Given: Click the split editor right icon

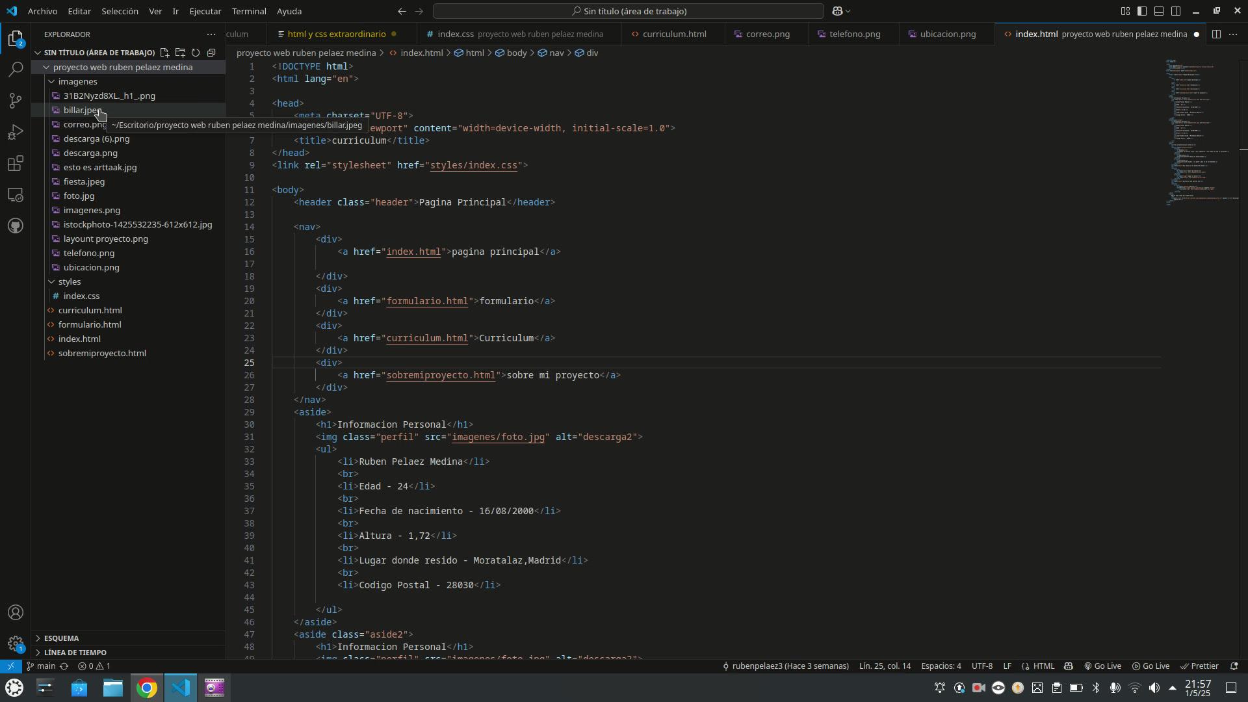Looking at the screenshot, I should point(1216,34).
